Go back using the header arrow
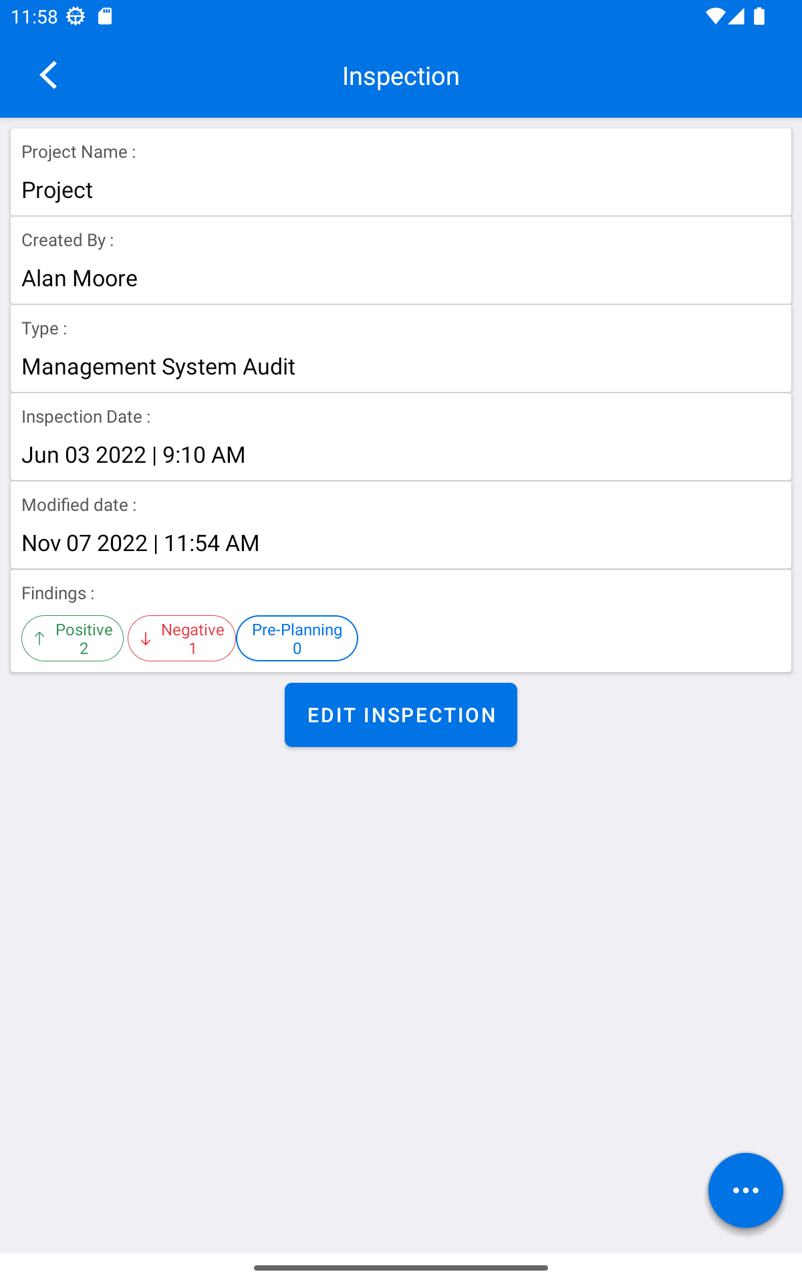Viewport: 802px width, 1284px height. 48,75
